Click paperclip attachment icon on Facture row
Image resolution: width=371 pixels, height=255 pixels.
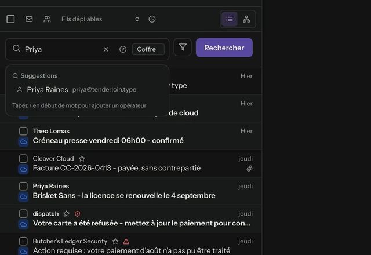(249, 169)
